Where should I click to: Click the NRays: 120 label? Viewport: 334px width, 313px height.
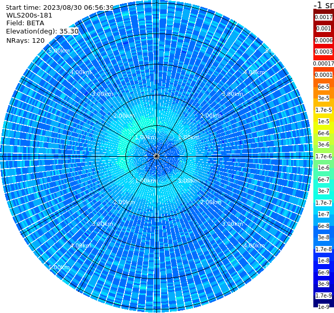[x=25, y=40]
